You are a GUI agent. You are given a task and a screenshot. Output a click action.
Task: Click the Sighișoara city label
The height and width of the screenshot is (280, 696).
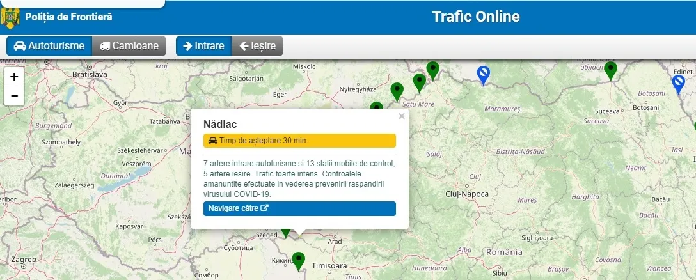tap(537, 238)
